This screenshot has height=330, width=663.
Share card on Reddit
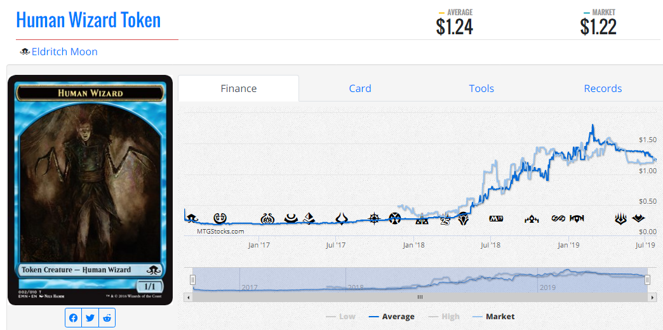(x=107, y=318)
